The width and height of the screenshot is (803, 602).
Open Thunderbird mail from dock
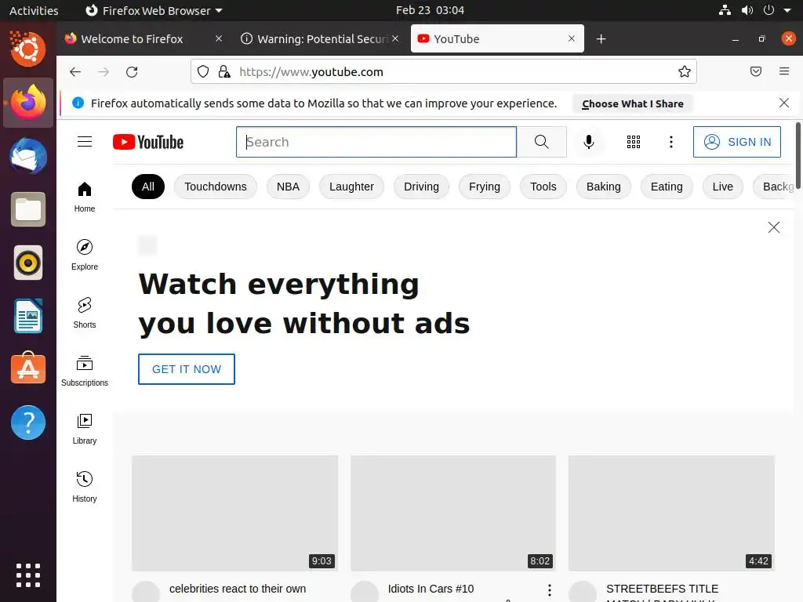click(x=28, y=156)
